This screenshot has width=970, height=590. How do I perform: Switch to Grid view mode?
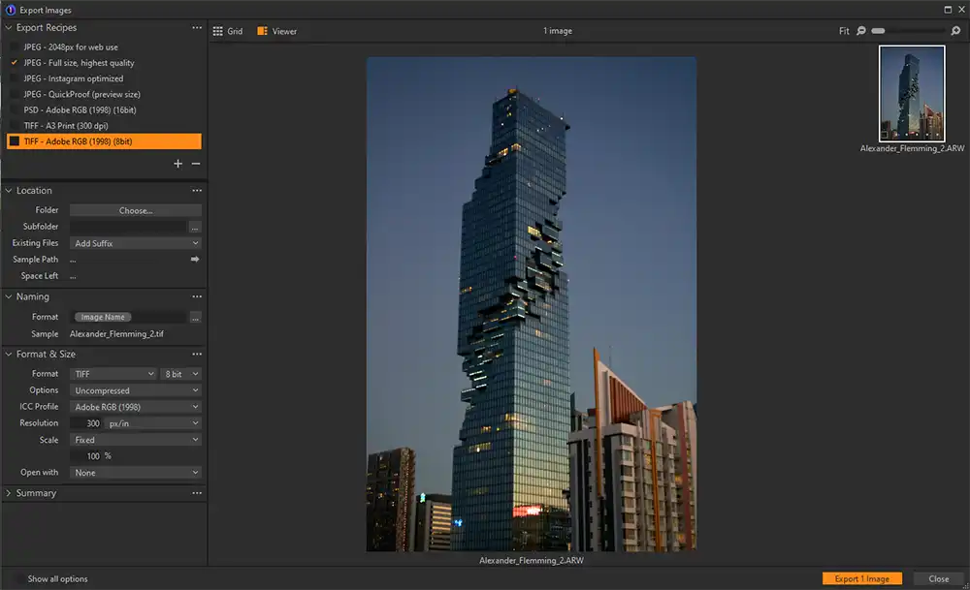[229, 30]
